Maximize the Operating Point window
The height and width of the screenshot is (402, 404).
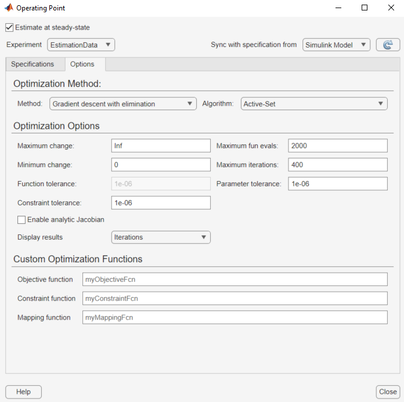365,8
